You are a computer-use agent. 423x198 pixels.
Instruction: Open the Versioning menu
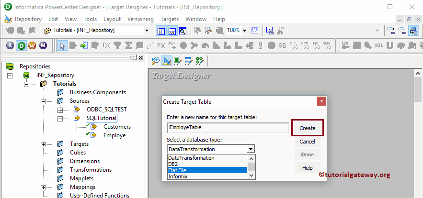coord(140,19)
